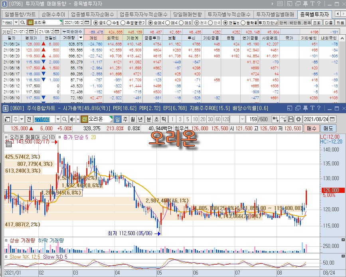Select the 주 weekly period button
The width and height of the screenshot is (346, 277).
(x=125, y=119)
